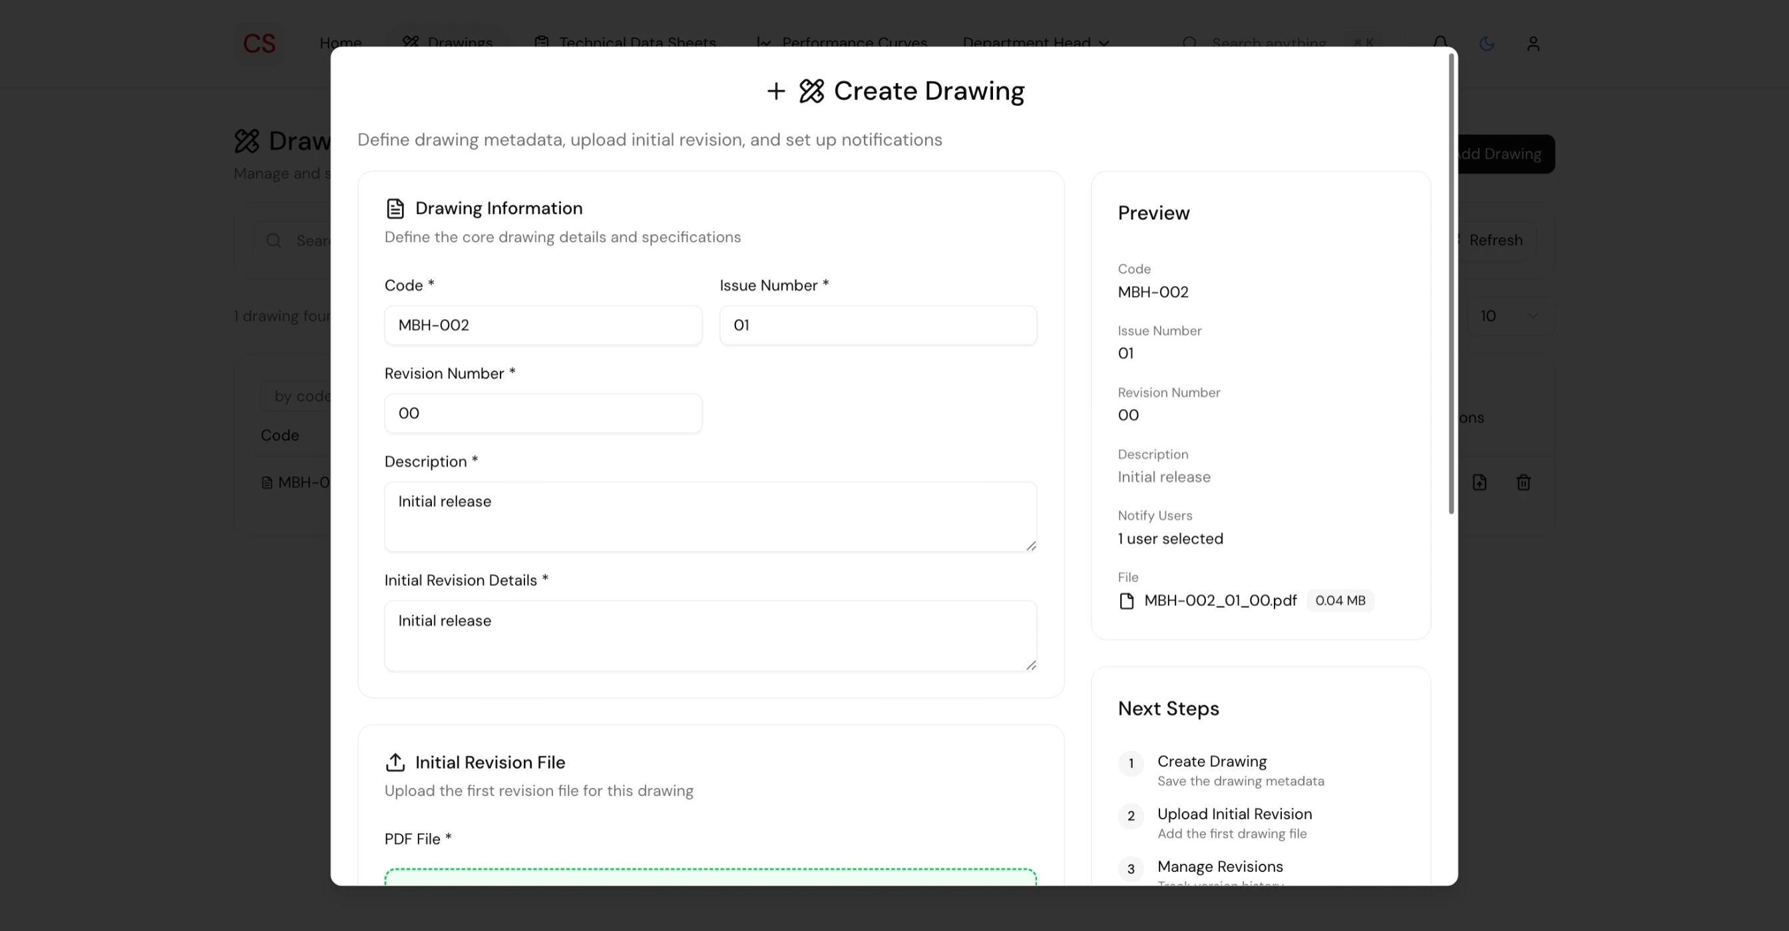This screenshot has height=931, width=1789.
Task: Click the plus icon beside Create Drawing
Action: [776, 91]
